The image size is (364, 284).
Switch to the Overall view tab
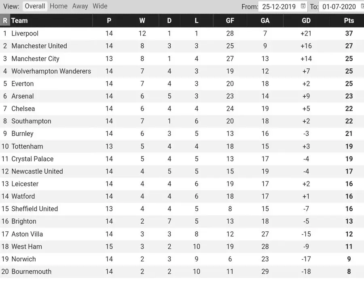35,6
